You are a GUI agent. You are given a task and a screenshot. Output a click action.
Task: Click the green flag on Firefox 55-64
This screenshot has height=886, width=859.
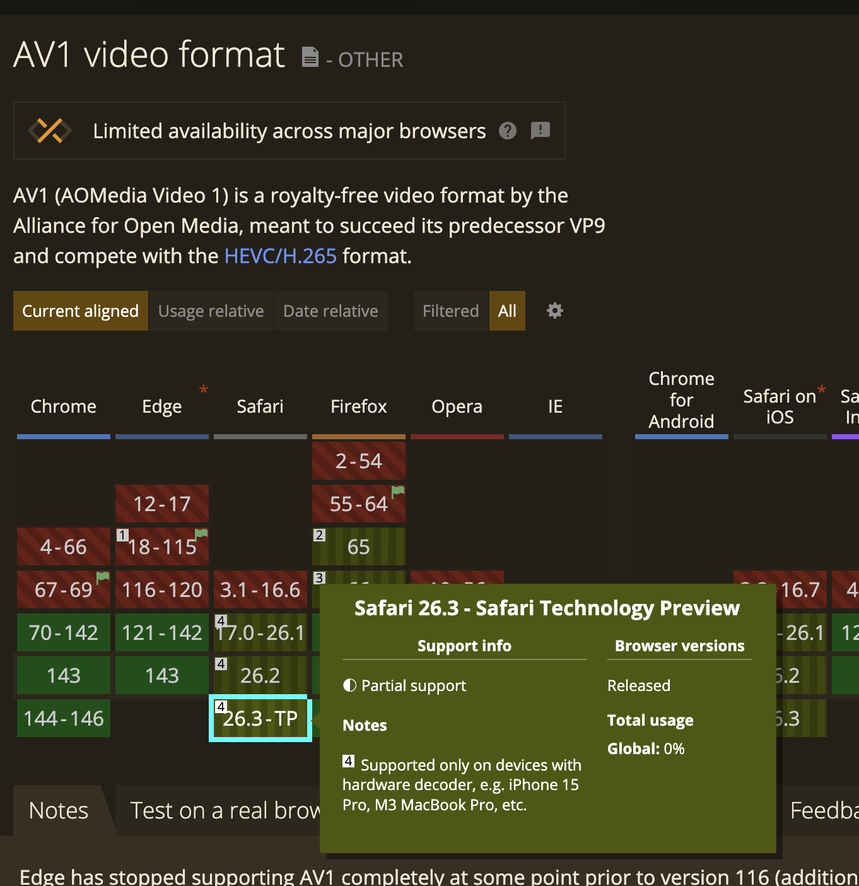(397, 490)
